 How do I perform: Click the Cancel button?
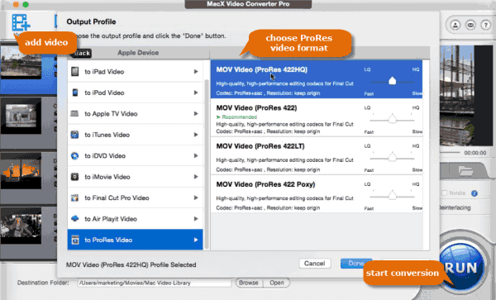pos(315,264)
